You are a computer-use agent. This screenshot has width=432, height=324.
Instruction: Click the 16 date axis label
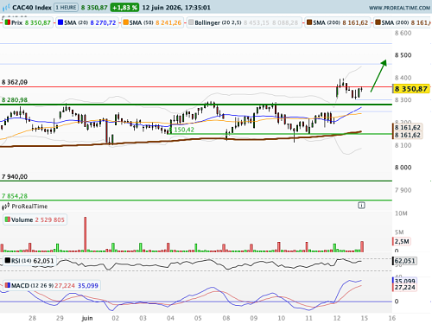click(x=391, y=318)
